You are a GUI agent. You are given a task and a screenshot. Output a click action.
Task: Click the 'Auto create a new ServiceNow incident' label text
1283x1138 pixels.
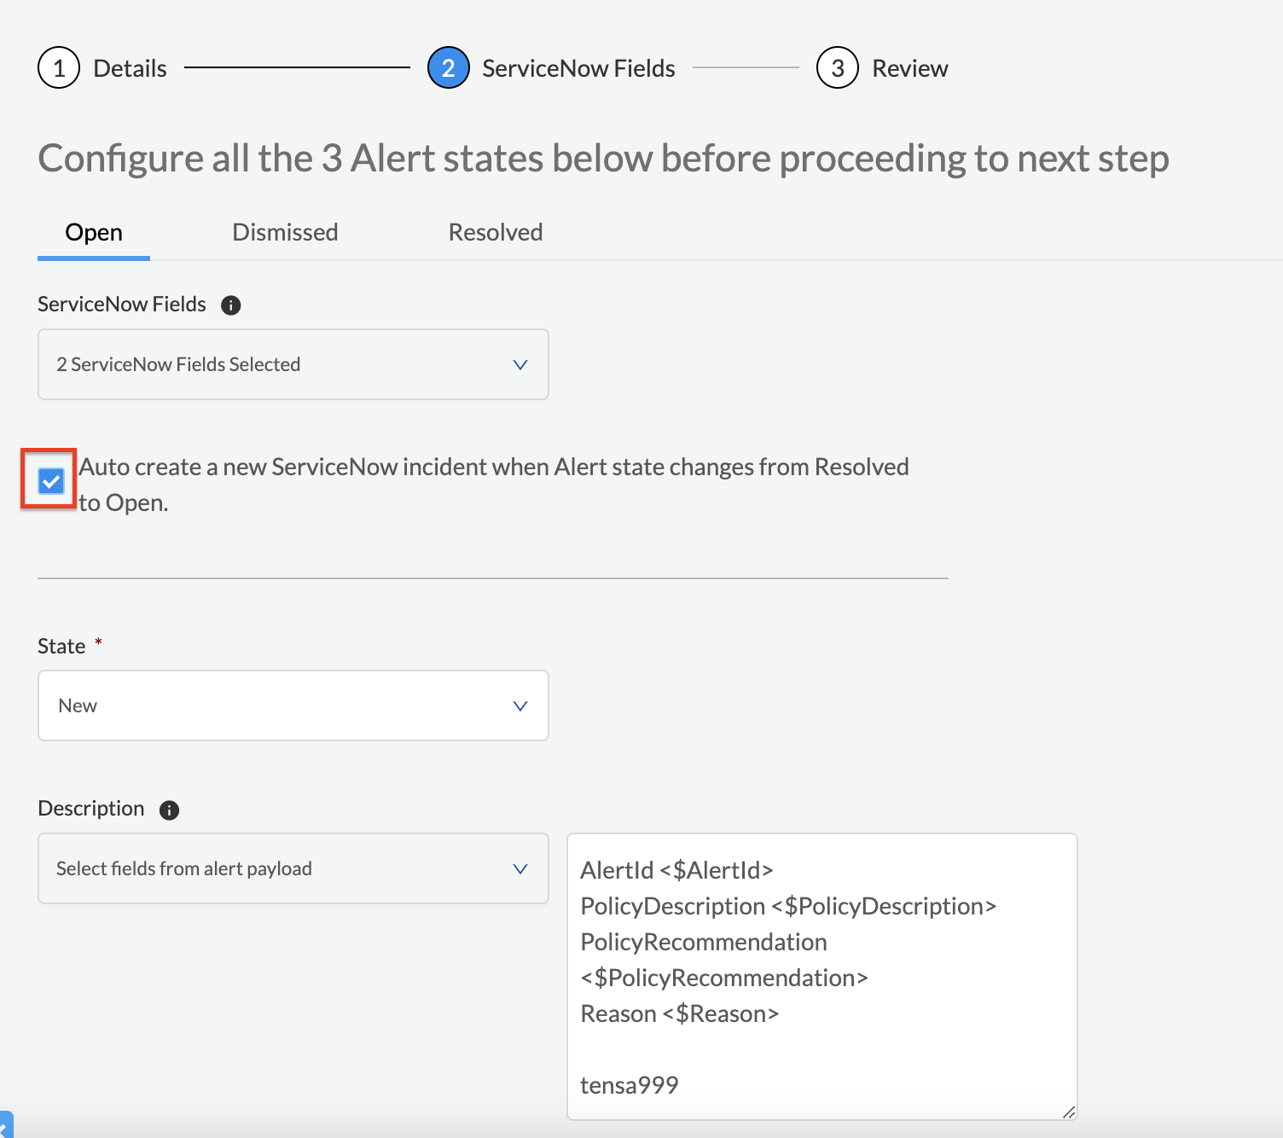(493, 467)
